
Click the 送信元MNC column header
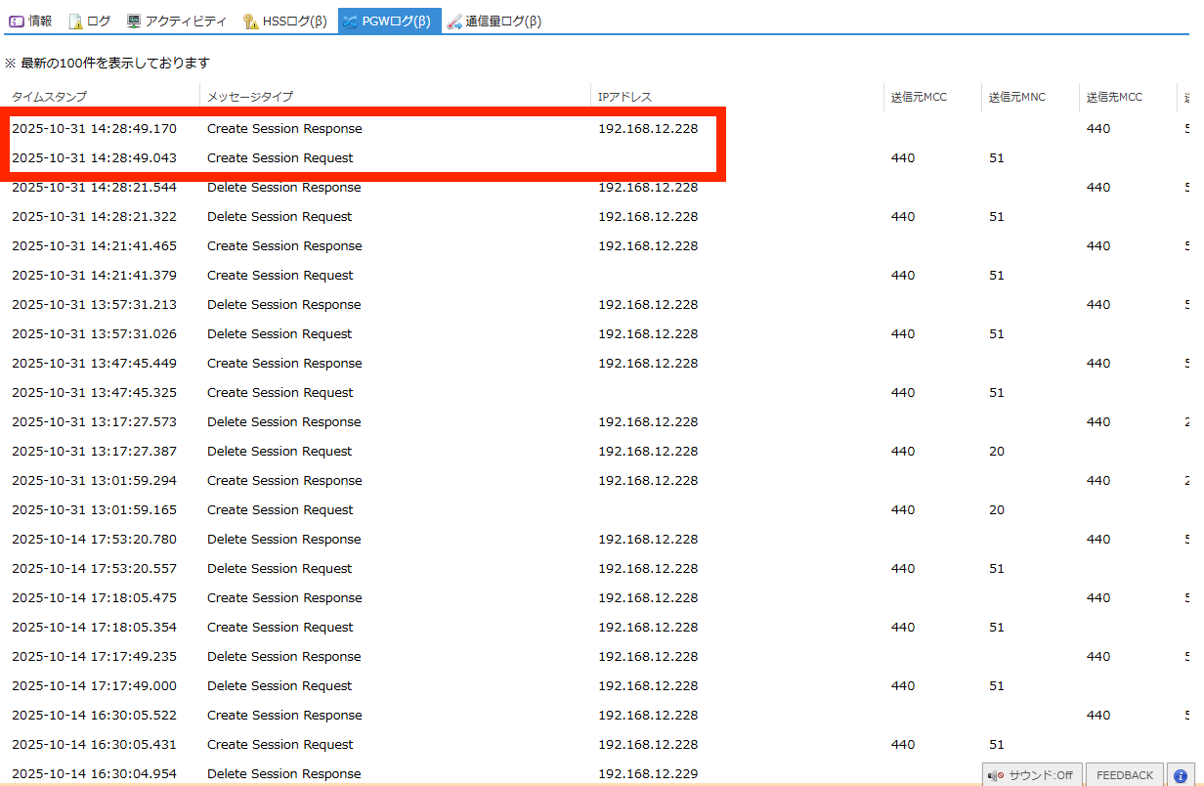point(1016,97)
